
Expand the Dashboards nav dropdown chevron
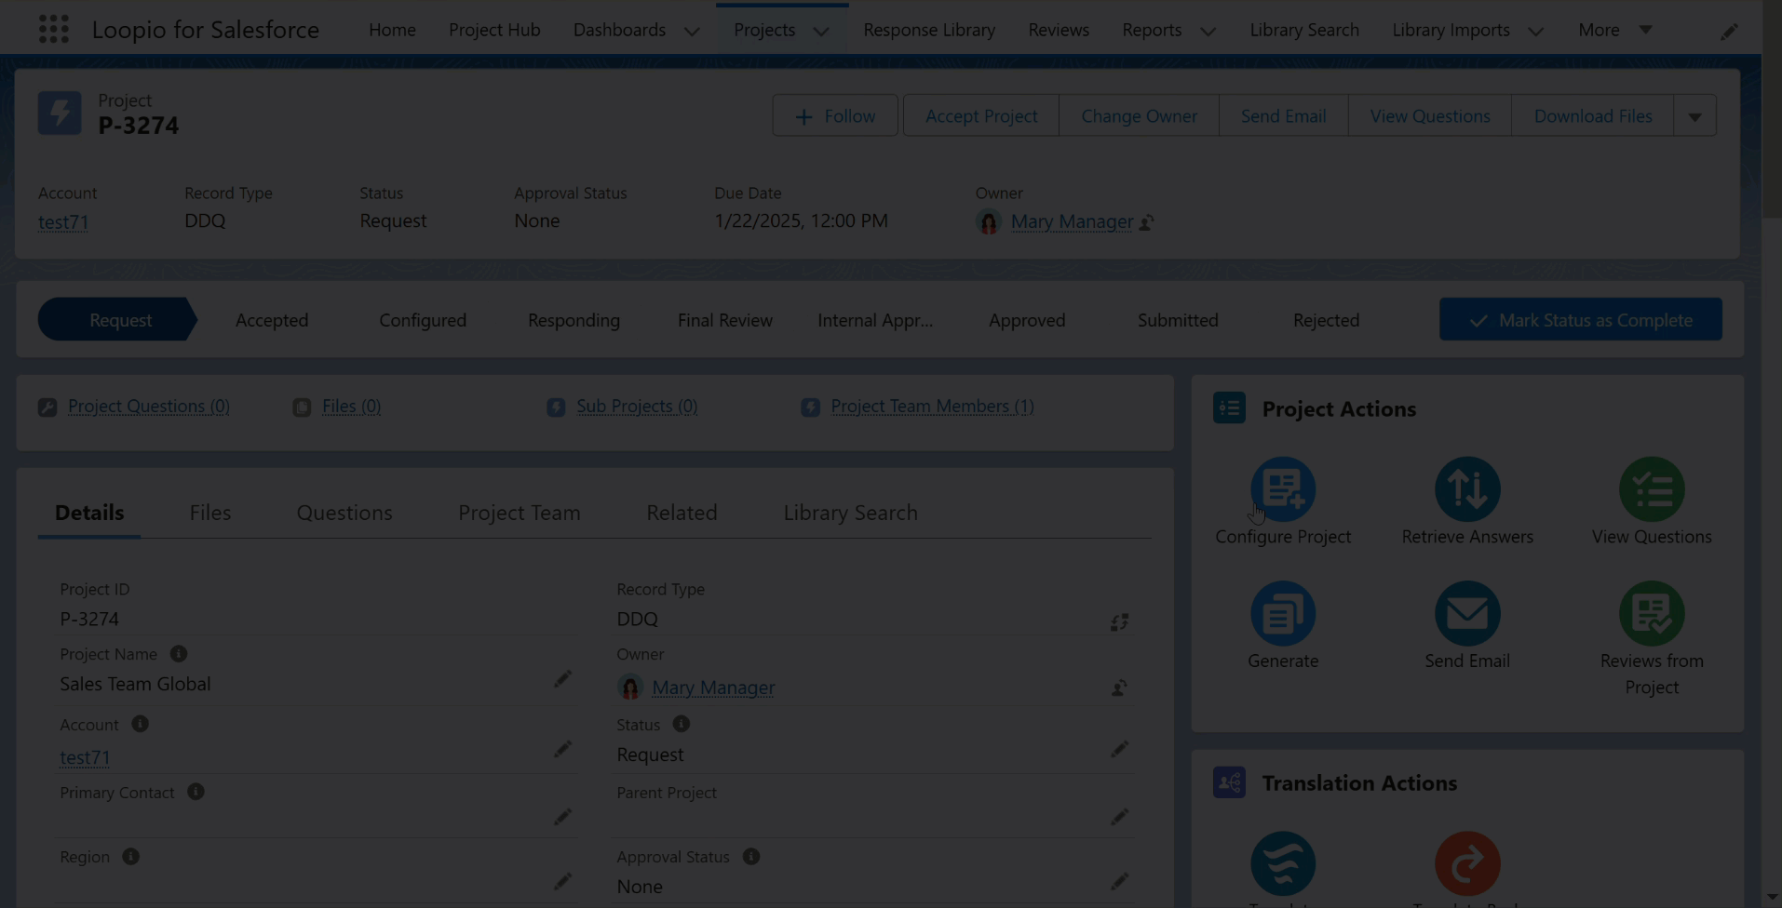coord(692,31)
